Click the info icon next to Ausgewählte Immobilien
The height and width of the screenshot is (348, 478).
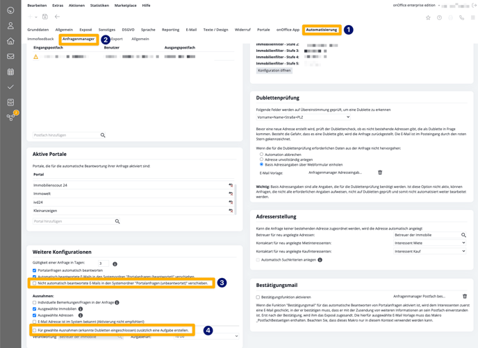tap(81, 308)
